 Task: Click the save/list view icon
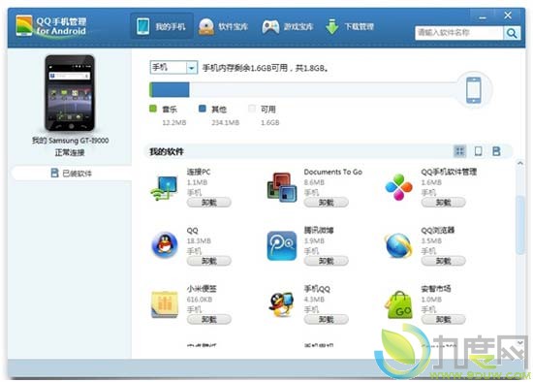coord(496,151)
